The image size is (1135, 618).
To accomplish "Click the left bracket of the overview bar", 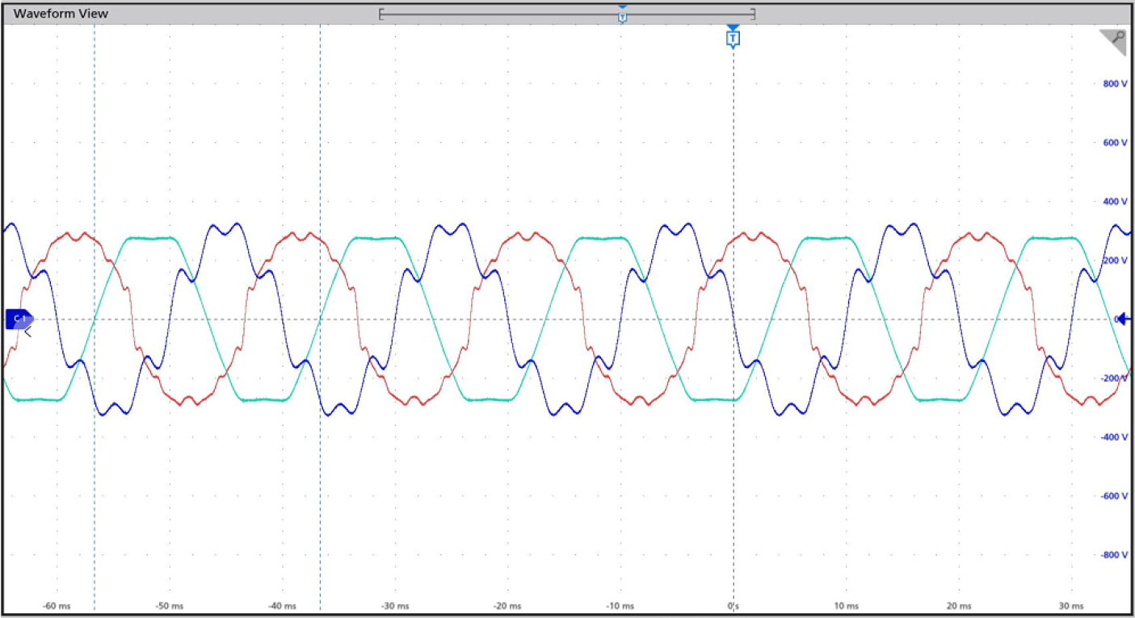I will click(x=380, y=14).
